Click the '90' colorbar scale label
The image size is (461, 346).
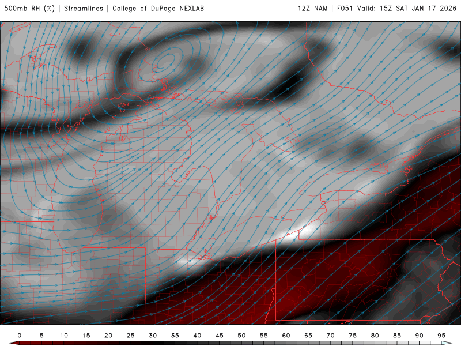420,336
